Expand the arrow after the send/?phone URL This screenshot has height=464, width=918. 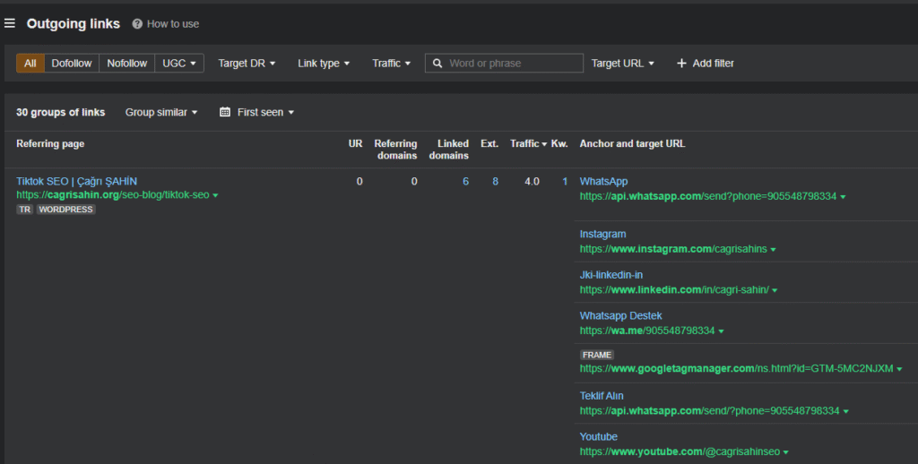846,411
